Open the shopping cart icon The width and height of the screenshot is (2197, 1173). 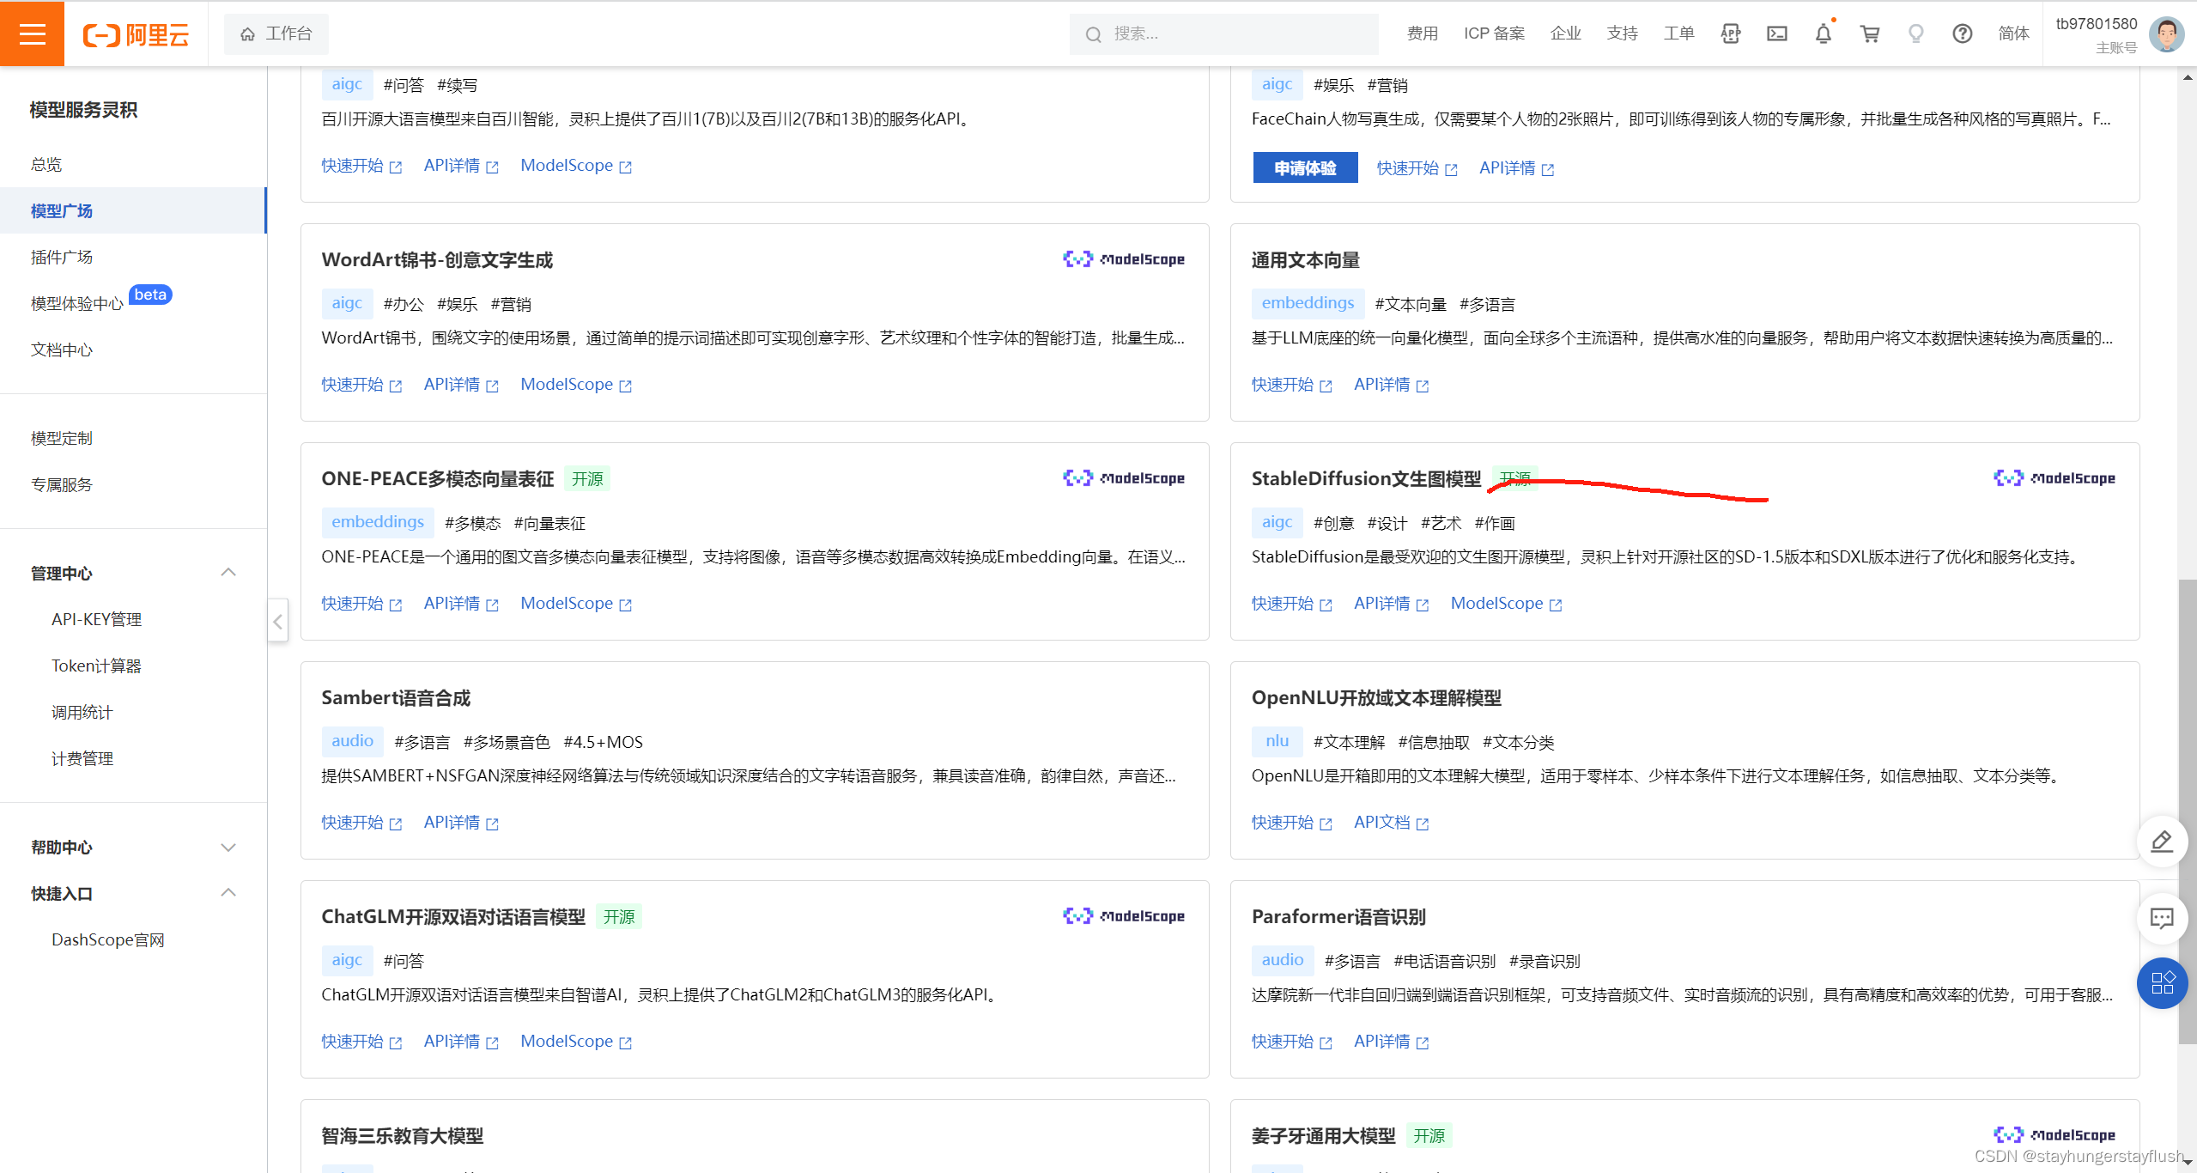pyautogui.click(x=1868, y=33)
